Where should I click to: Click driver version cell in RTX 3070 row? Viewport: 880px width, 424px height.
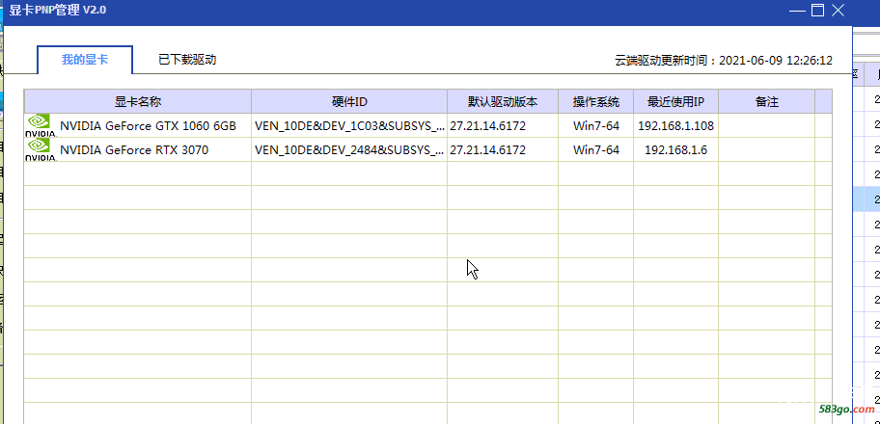[x=503, y=149]
